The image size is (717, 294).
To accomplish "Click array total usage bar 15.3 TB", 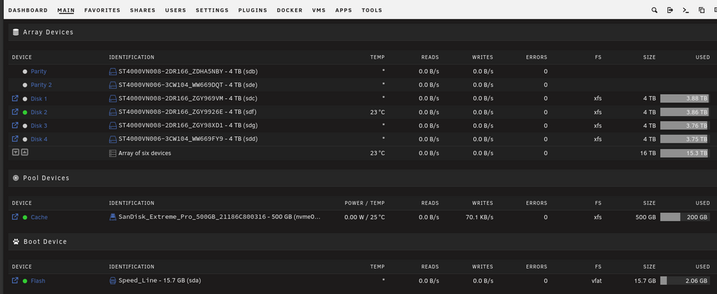I will click(x=685, y=153).
